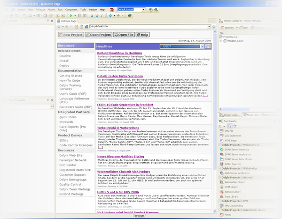Screen dimensions: 282x219
Task: Click the Home icon beside address field
Action: click(86, 27)
